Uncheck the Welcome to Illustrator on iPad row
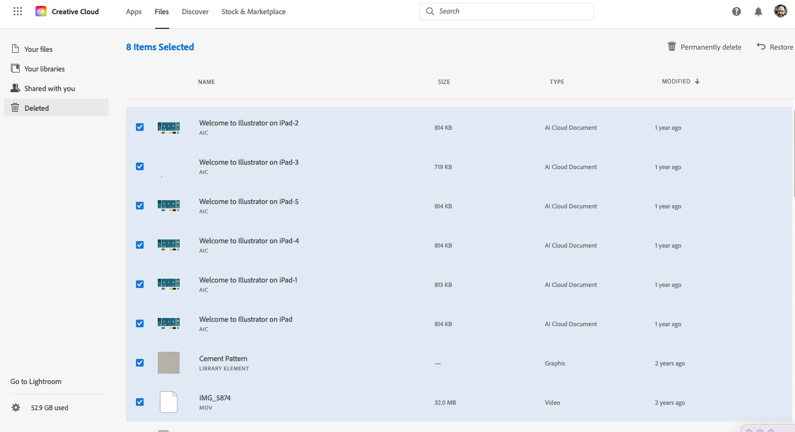Image resolution: width=795 pixels, height=432 pixels. click(x=140, y=323)
